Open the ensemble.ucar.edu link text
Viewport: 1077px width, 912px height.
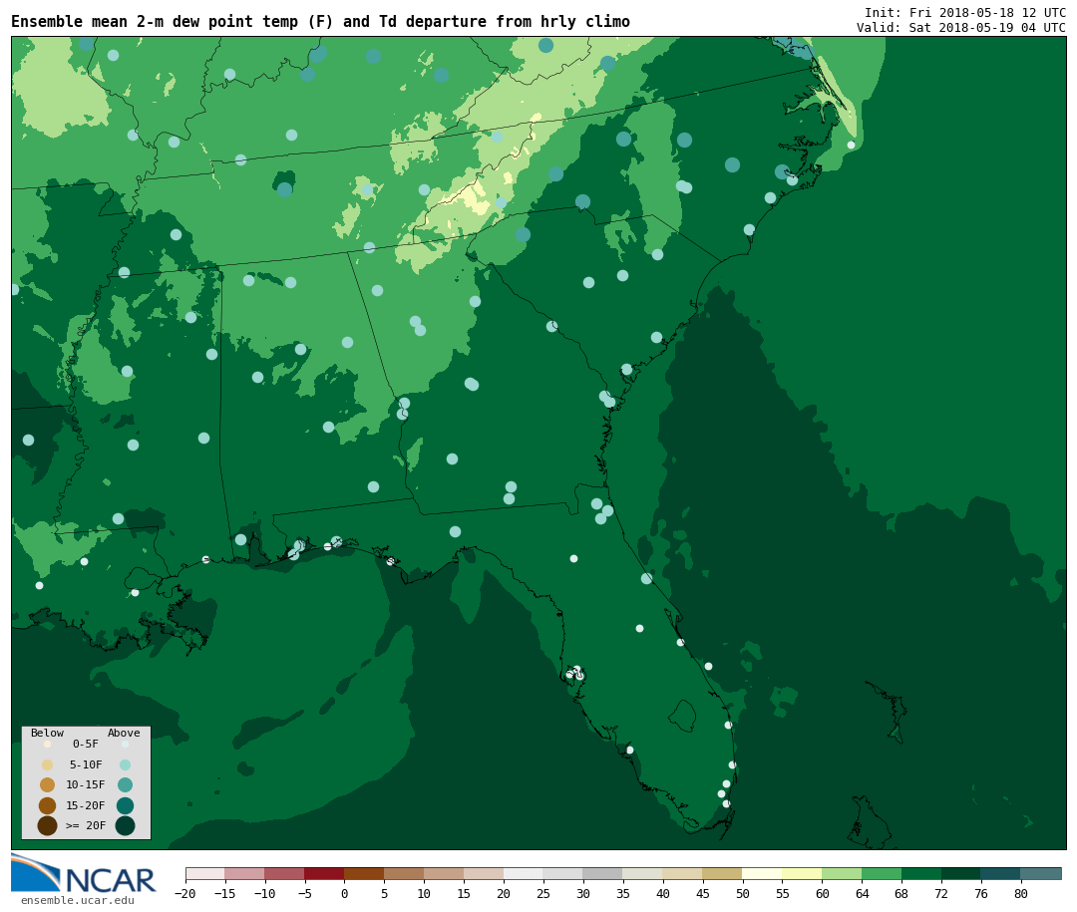[x=78, y=900]
